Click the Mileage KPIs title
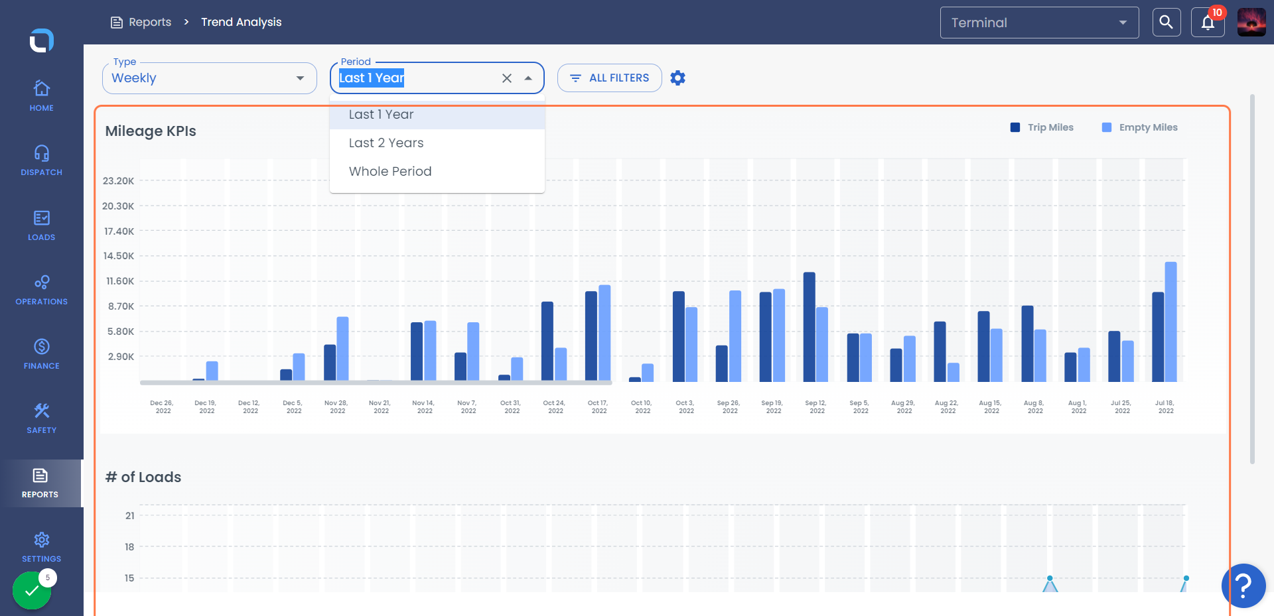Screen dimensions: 1274x616 point(151,131)
